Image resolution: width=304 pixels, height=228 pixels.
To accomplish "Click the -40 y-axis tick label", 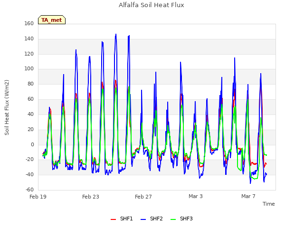I will (30, 175).
